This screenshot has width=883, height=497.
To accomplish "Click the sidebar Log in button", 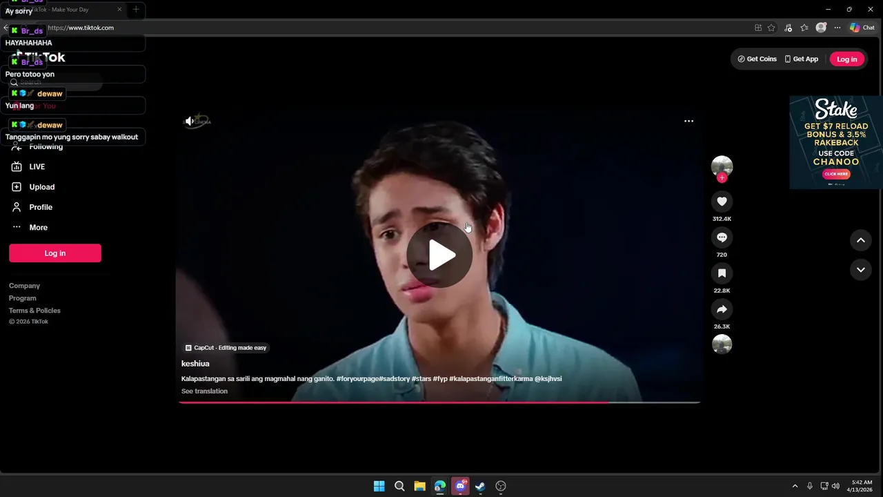I will (55, 253).
